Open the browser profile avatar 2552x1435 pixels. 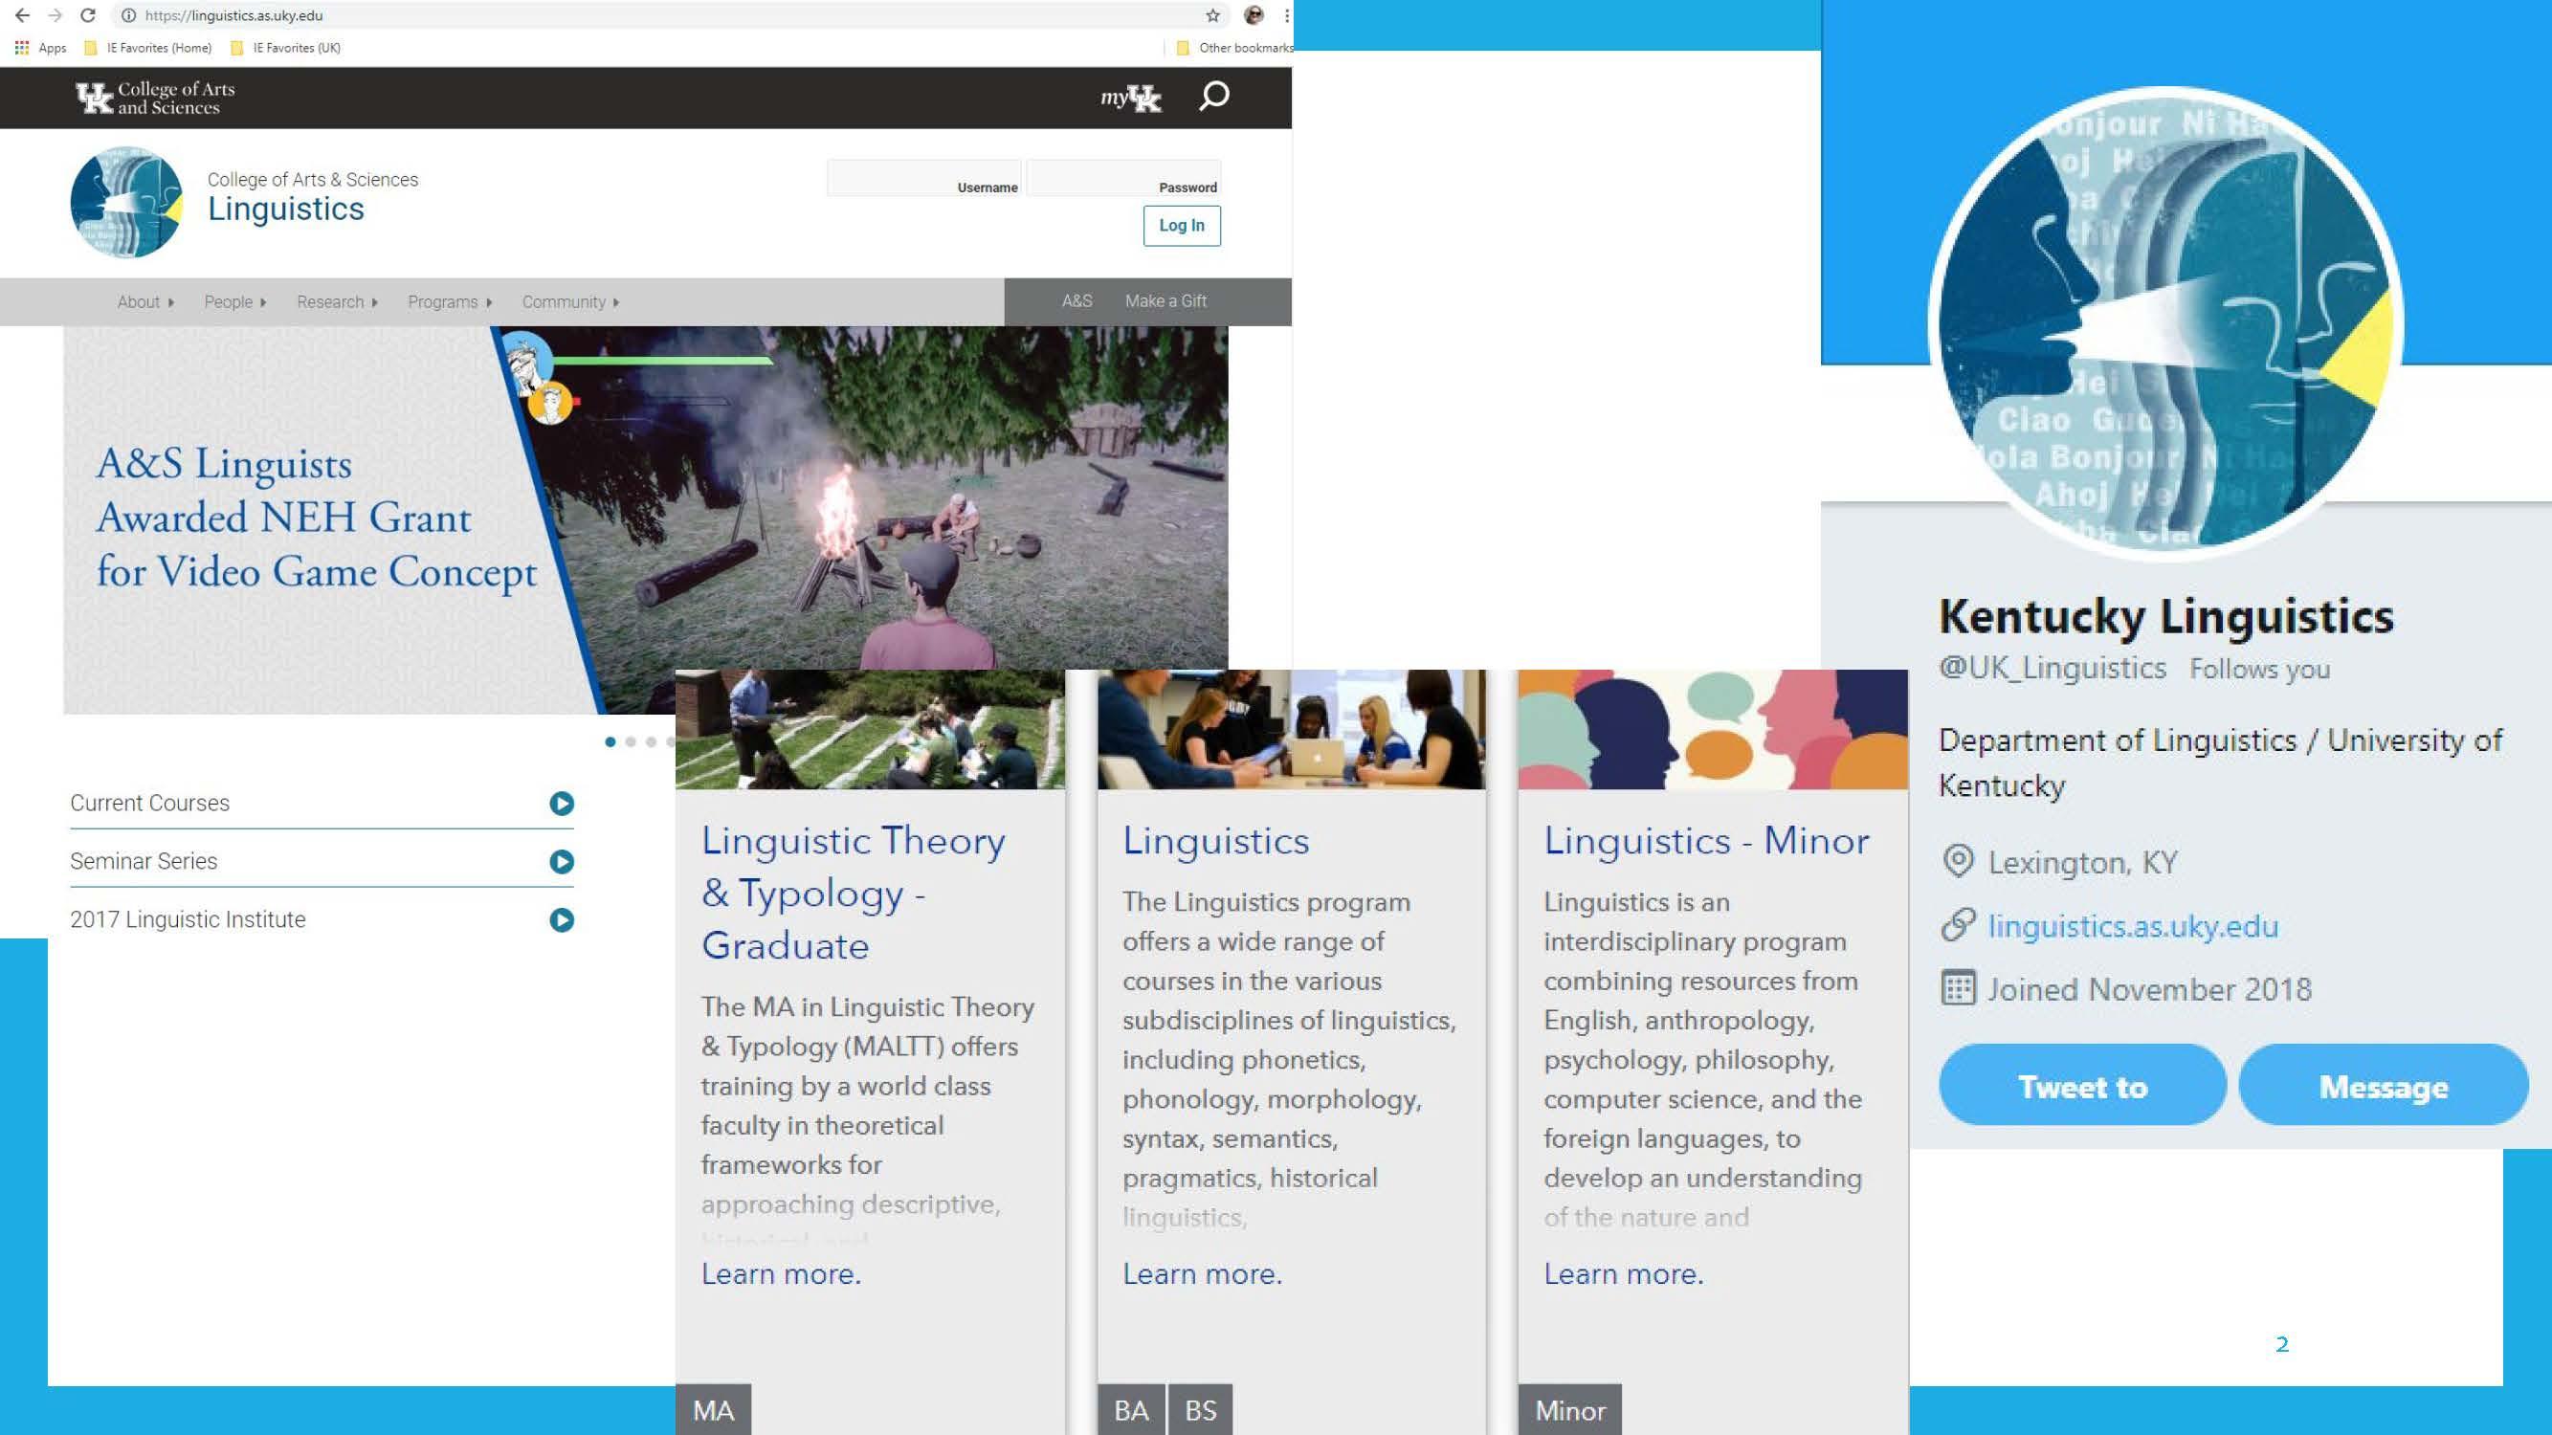click(1254, 15)
